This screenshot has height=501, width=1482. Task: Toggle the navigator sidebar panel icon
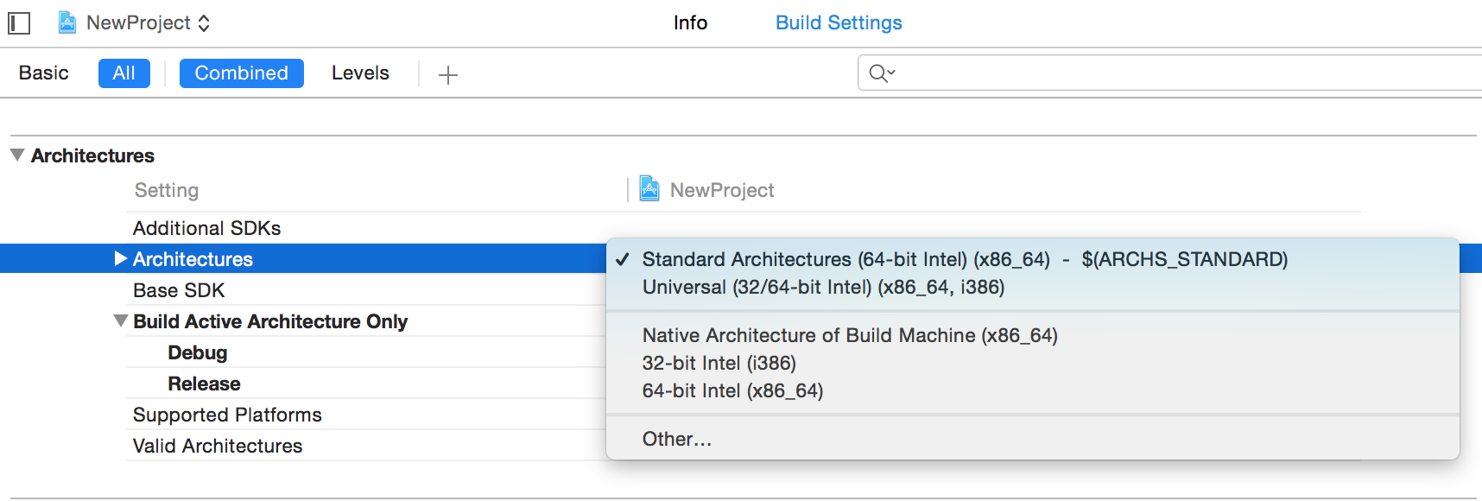pyautogui.click(x=19, y=23)
